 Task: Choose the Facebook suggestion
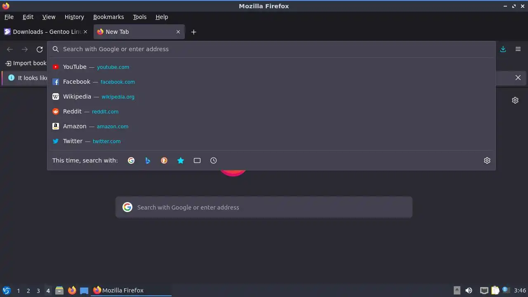point(271,82)
